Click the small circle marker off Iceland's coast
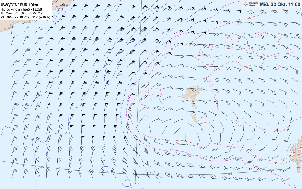The image size is (302, 189). [x=23, y=22]
